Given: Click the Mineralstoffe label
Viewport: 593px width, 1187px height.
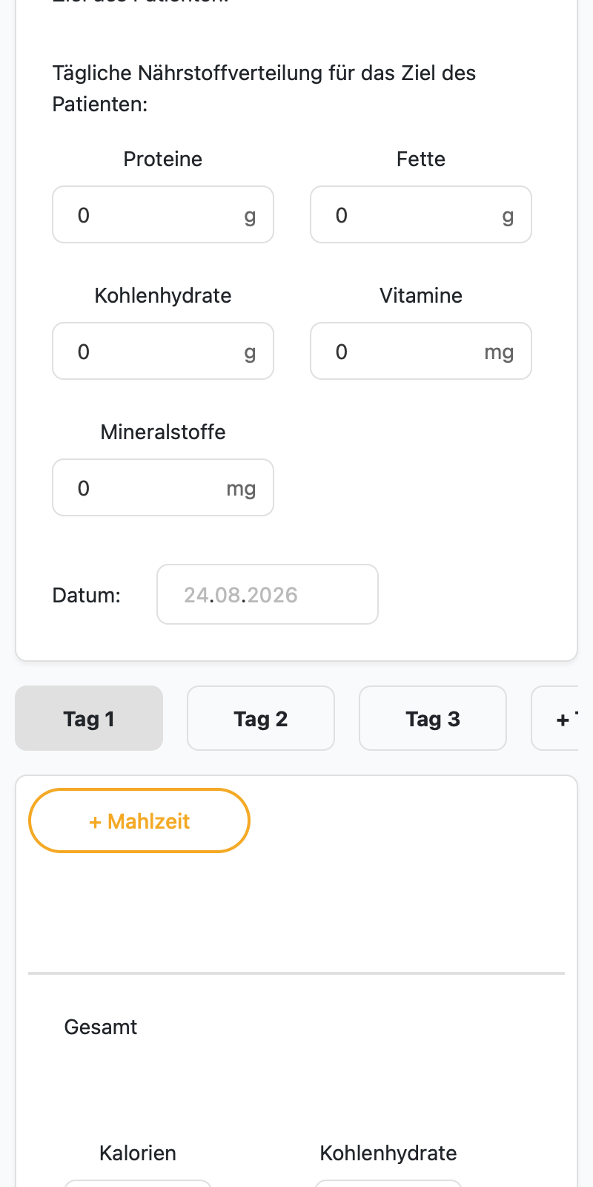Looking at the screenshot, I should (163, 432).
